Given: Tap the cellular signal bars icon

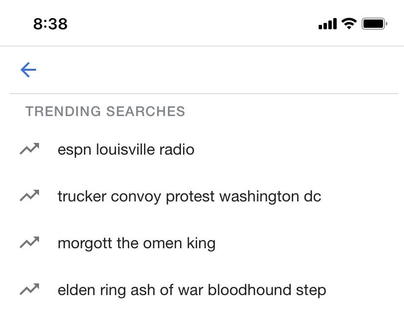Looking at the screenshot, I should pyautogui.click(x=327, y=24).
